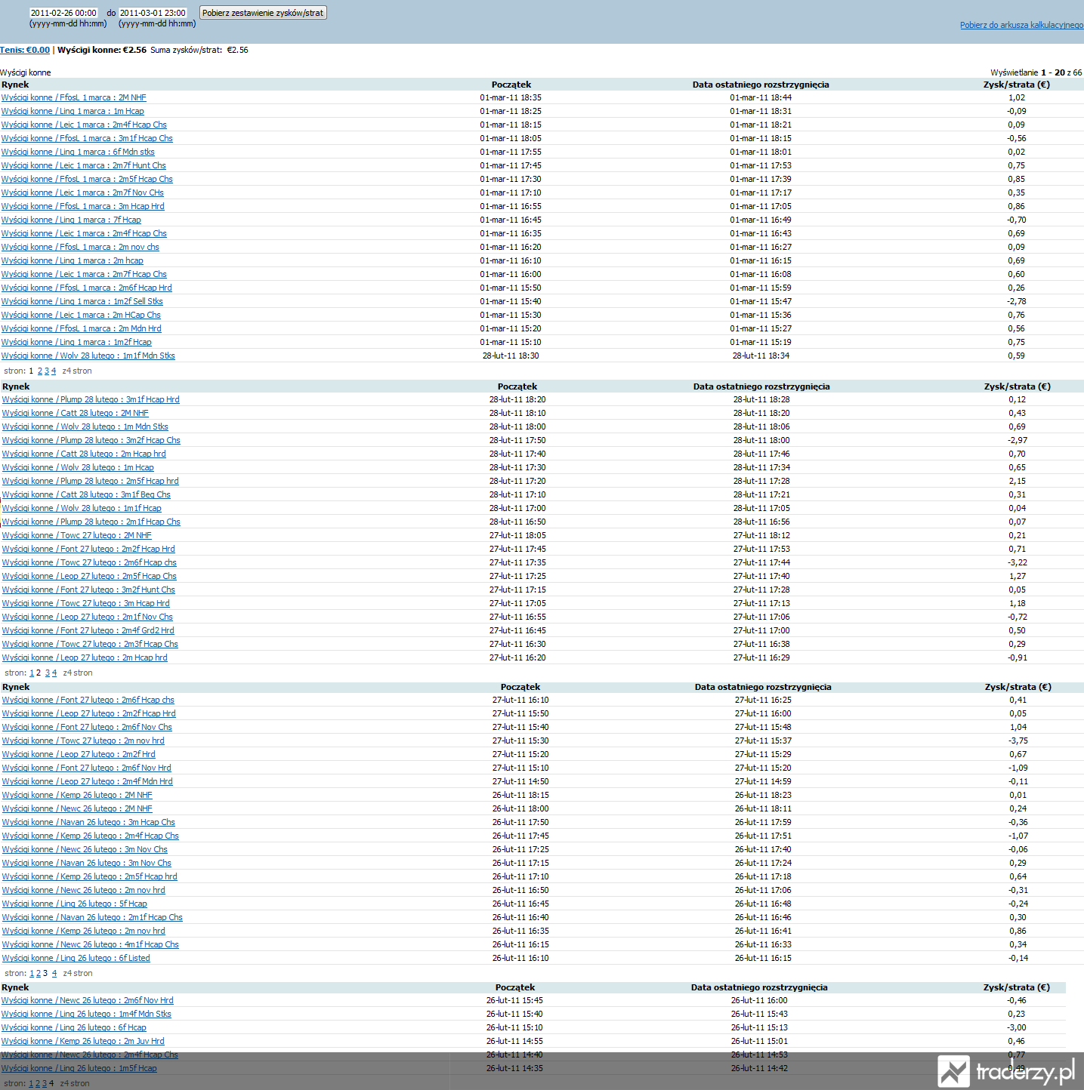Viewport: 1084px width, 1090px height.
Task: Open Wolv 28 lutego : 1m Mdn Stks
Action: pyautogui.click(x=85, y=426)
